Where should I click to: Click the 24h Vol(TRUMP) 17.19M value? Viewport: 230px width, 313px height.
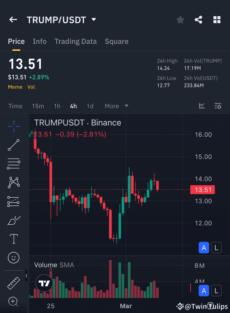(x=192, y=68)
